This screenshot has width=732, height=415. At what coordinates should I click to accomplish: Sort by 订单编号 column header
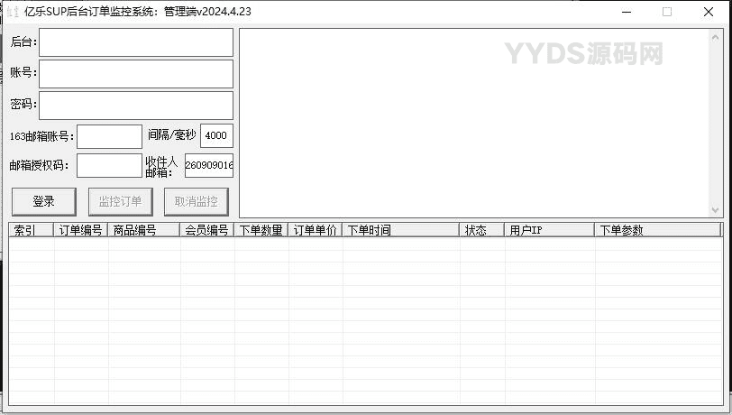pos(81,230)
